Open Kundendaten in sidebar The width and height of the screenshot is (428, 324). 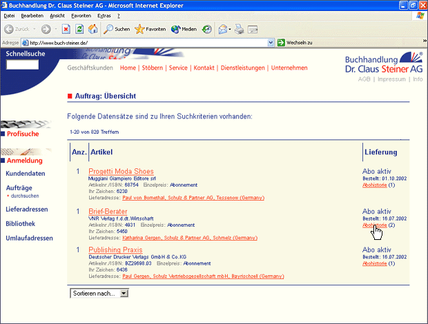26,174
